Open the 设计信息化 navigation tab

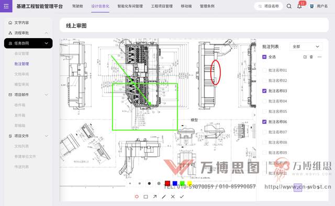click(x=100, y=6)
